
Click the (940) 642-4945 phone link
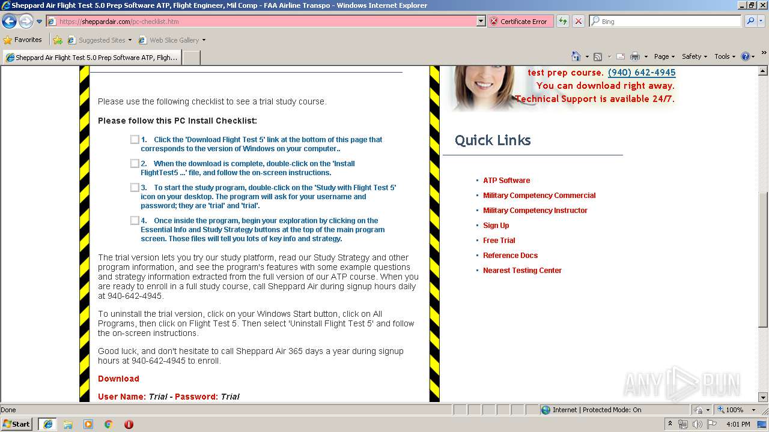(642, 73)
